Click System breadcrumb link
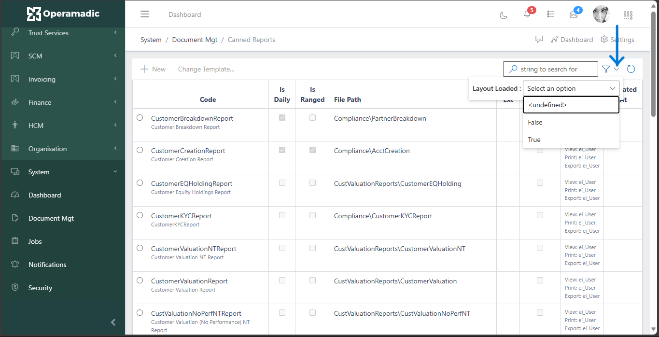 click(151, 40)
